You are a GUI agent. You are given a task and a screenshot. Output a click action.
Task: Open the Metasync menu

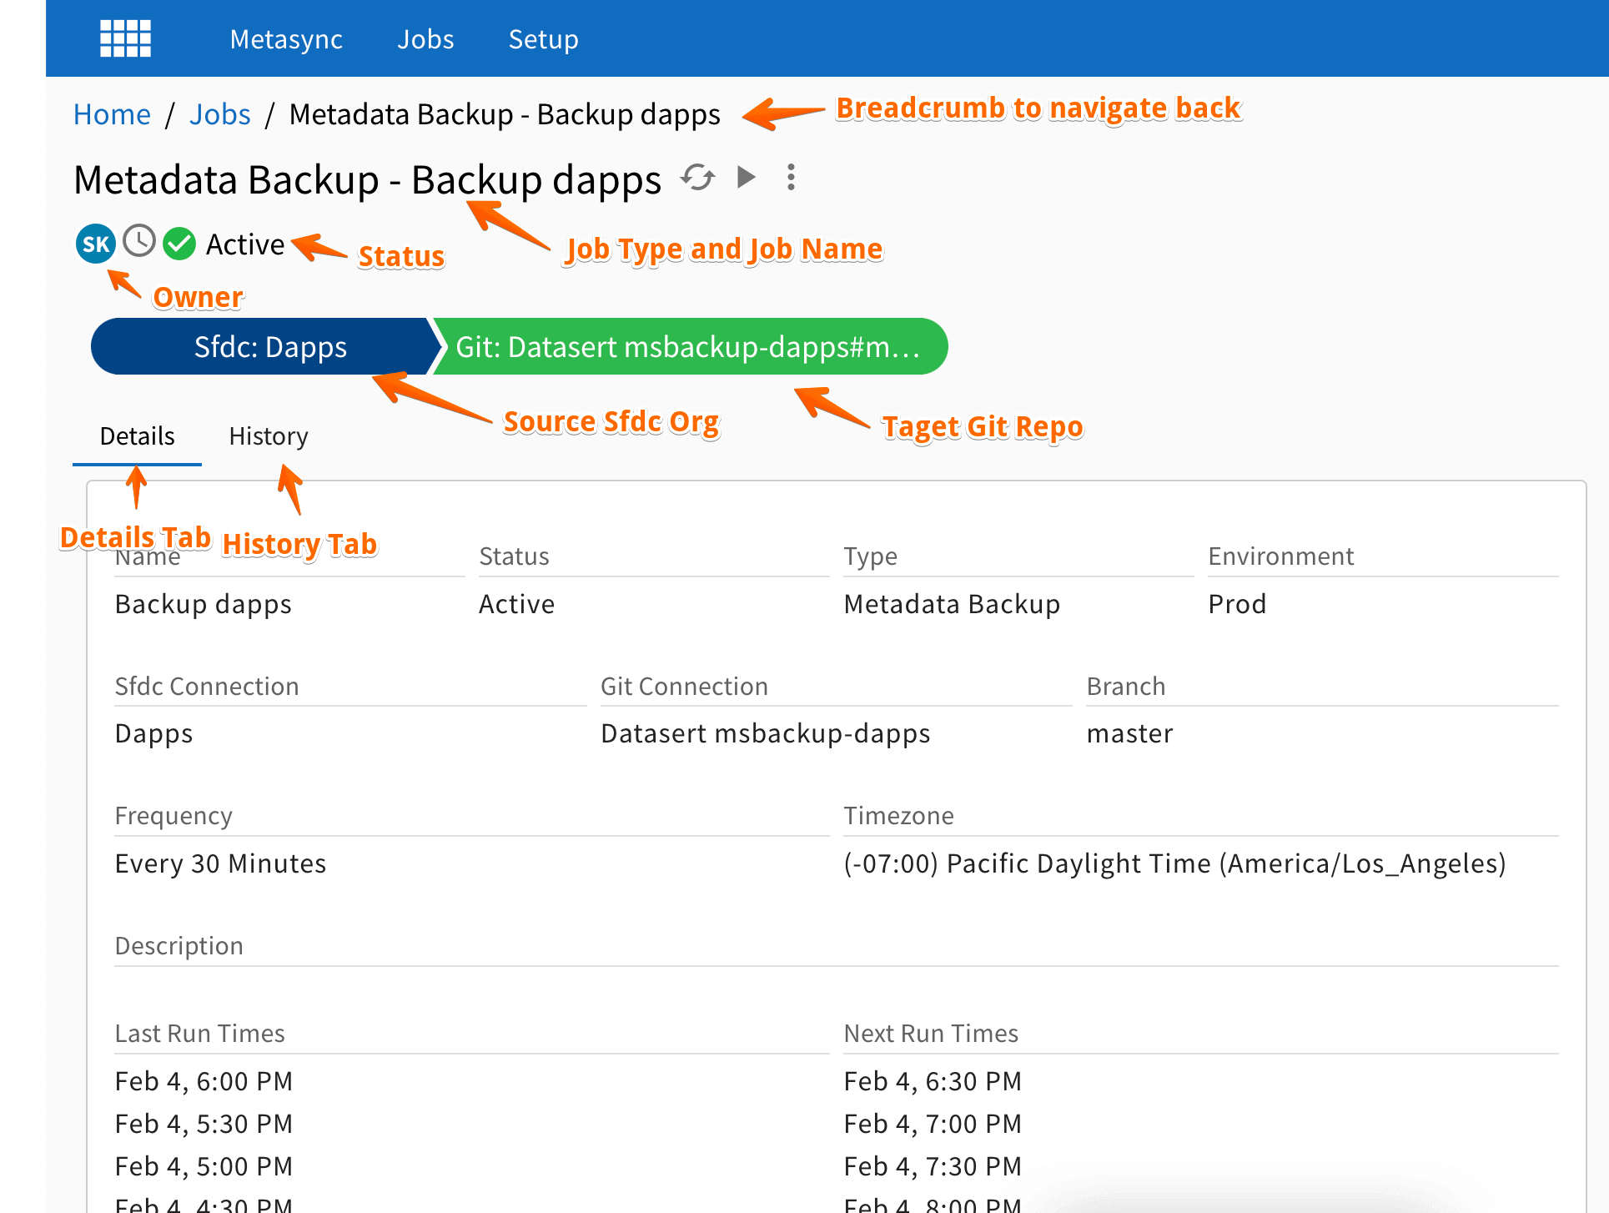286,39
